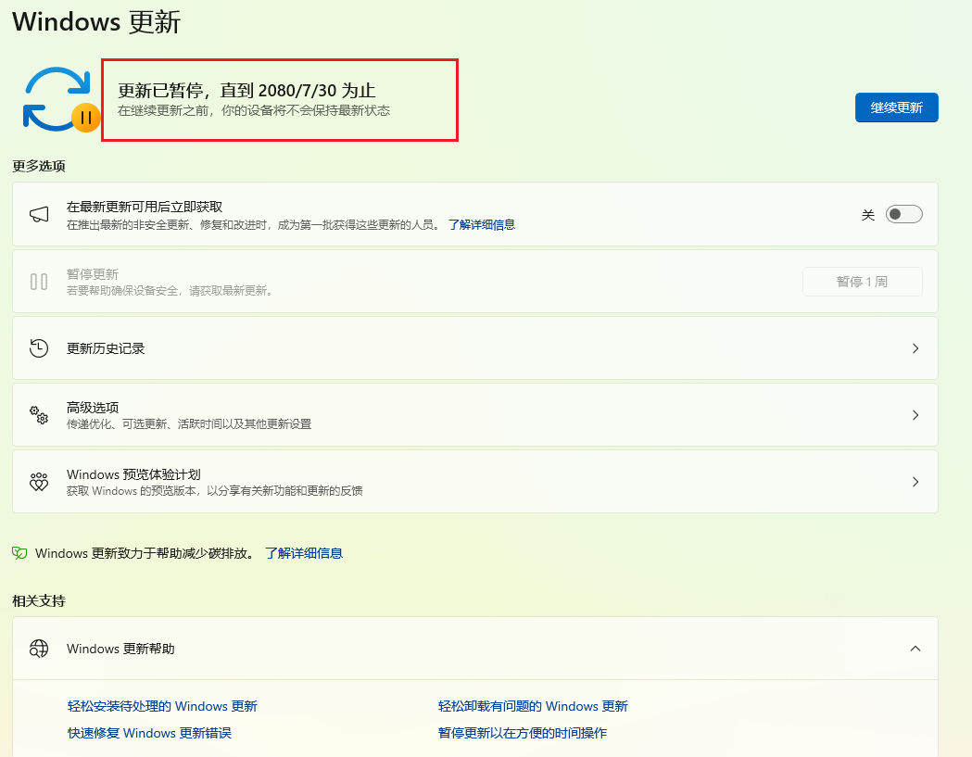Click the 相关支持 section heading
The height and width of the screenshot is (757, 972).
click(38, 600)
